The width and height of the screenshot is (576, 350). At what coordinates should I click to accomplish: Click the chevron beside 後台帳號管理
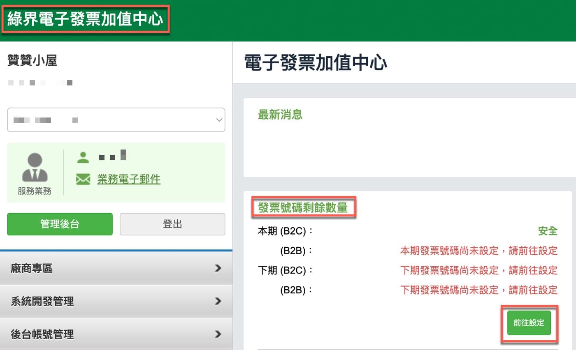coord(218,334)
